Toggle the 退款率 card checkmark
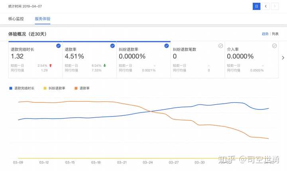 112,46
